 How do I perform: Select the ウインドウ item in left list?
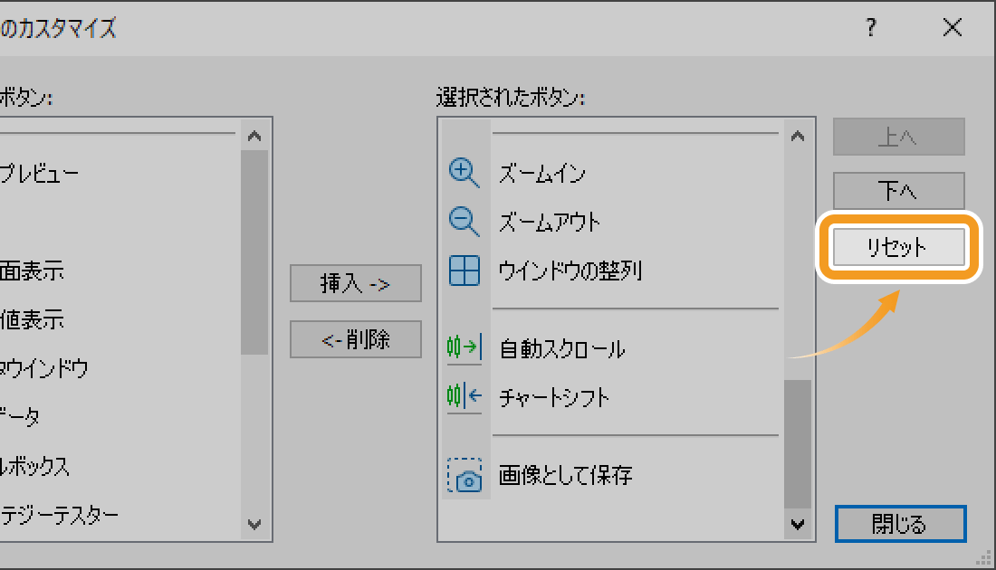point(43,369)
